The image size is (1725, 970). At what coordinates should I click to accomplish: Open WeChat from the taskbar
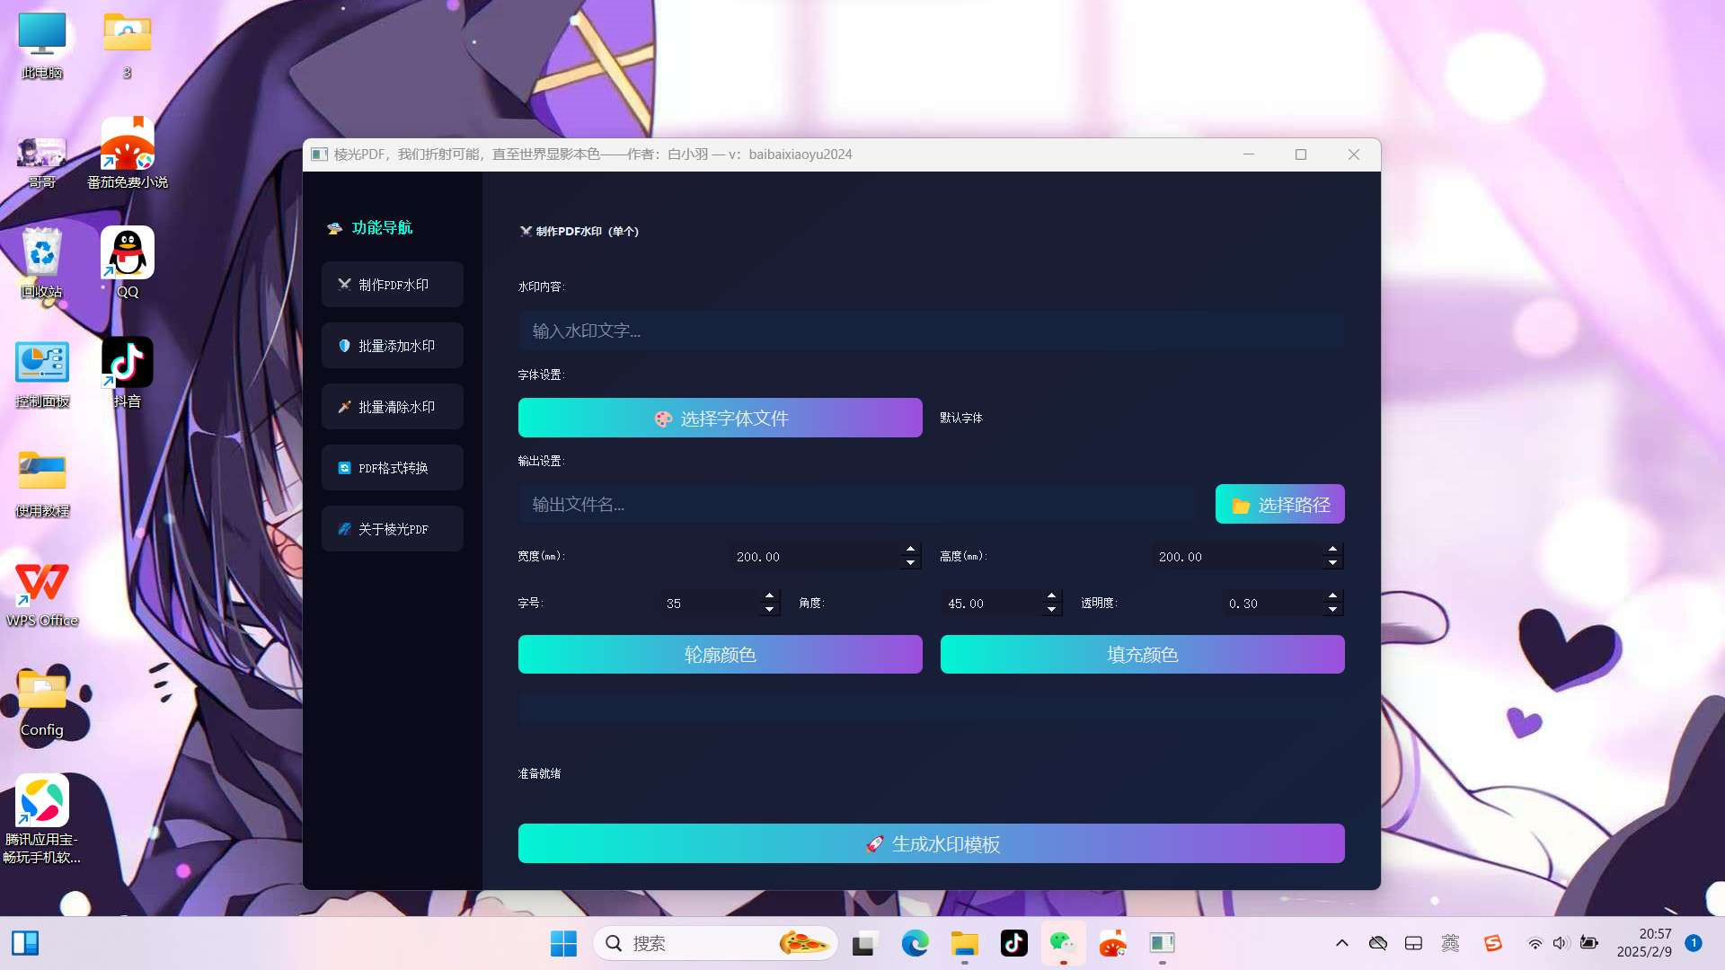(1063, 943)
